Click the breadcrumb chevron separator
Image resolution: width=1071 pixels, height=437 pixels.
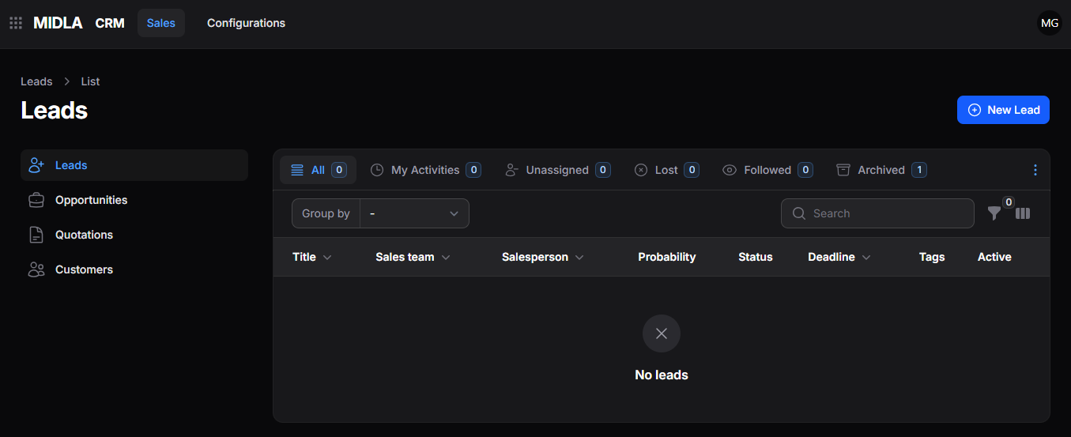67,81
